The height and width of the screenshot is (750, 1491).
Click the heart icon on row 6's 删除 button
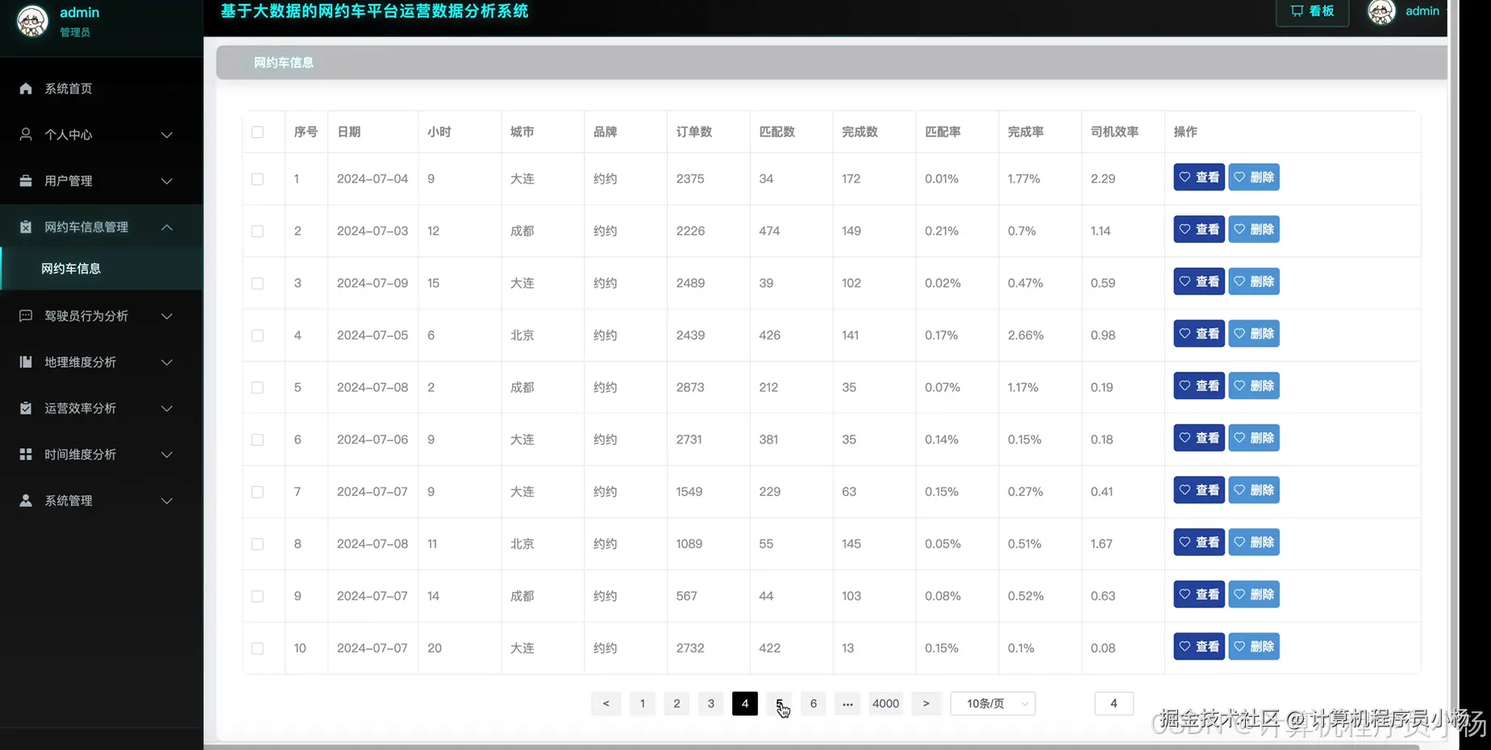tap(1239, 437)
